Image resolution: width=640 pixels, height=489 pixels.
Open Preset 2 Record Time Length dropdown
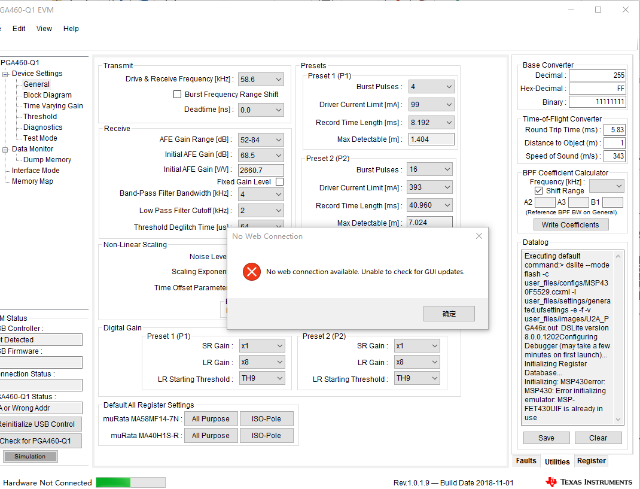coord(430,205)
